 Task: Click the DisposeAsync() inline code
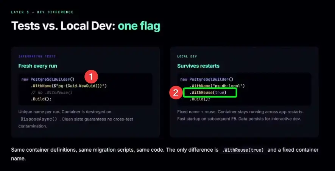[x=39, y=119]
